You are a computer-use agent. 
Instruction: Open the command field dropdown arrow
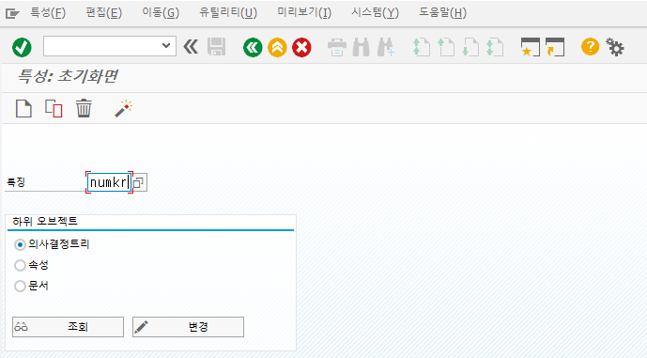166,46
